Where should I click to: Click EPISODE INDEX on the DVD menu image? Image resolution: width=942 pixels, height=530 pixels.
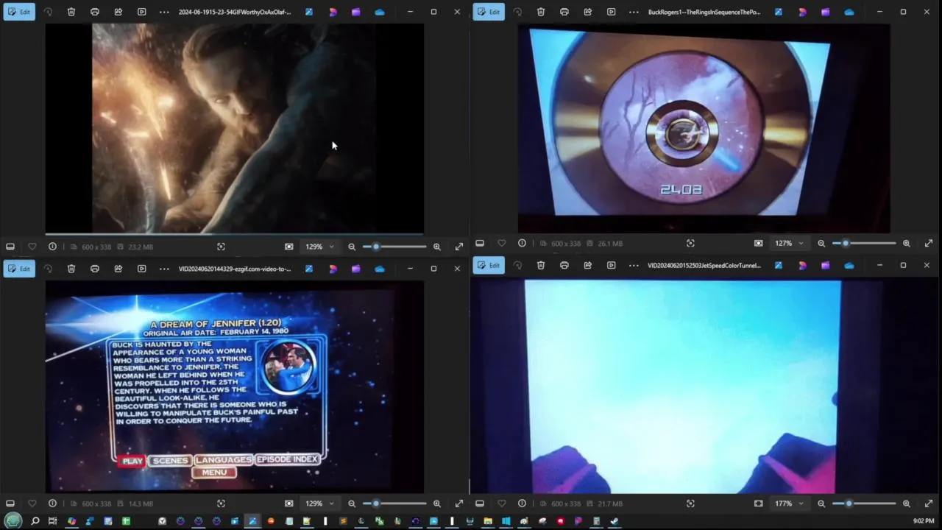(x=287, y=459)
